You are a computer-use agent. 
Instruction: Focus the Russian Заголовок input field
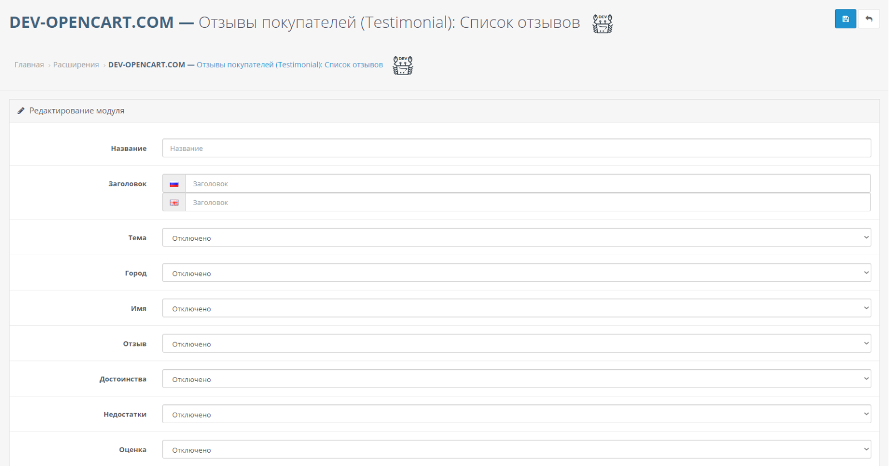[528, 184]
